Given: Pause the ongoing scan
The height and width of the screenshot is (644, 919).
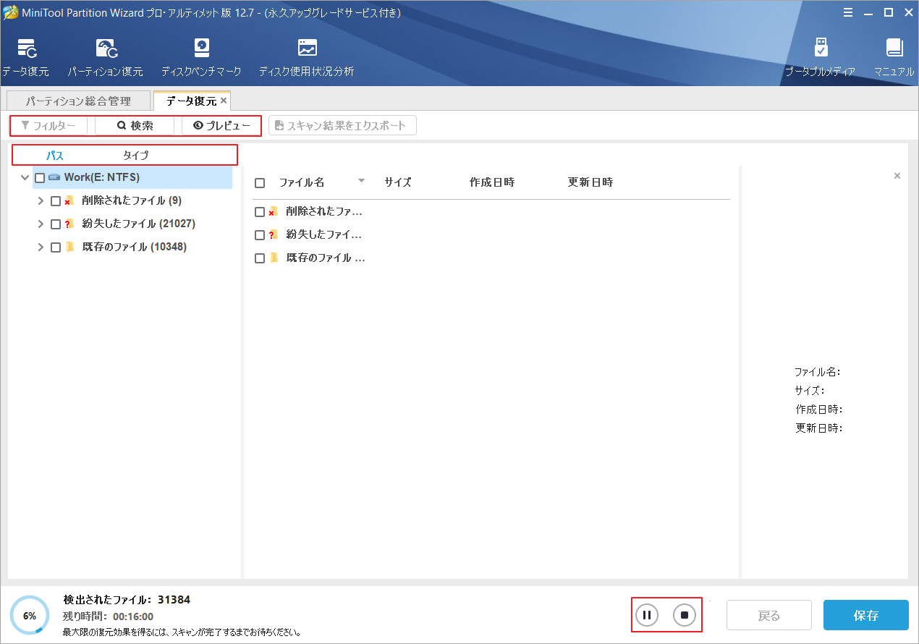Looking at the screenshot, I should point(646,614).
